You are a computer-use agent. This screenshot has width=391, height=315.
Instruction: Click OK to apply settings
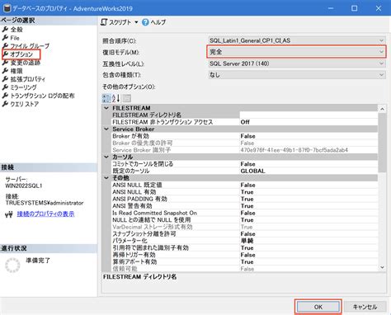coord(318,307)
